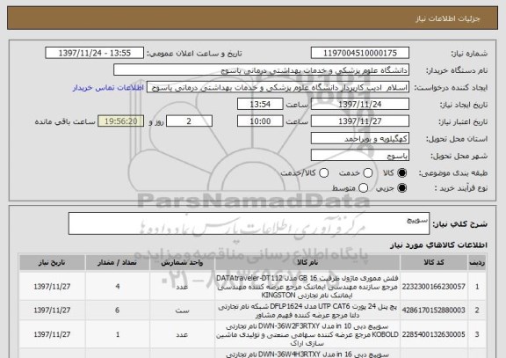
Task: Click the delivery province field کهگیلویه و بویراحمد
Action: coord(360,138)
